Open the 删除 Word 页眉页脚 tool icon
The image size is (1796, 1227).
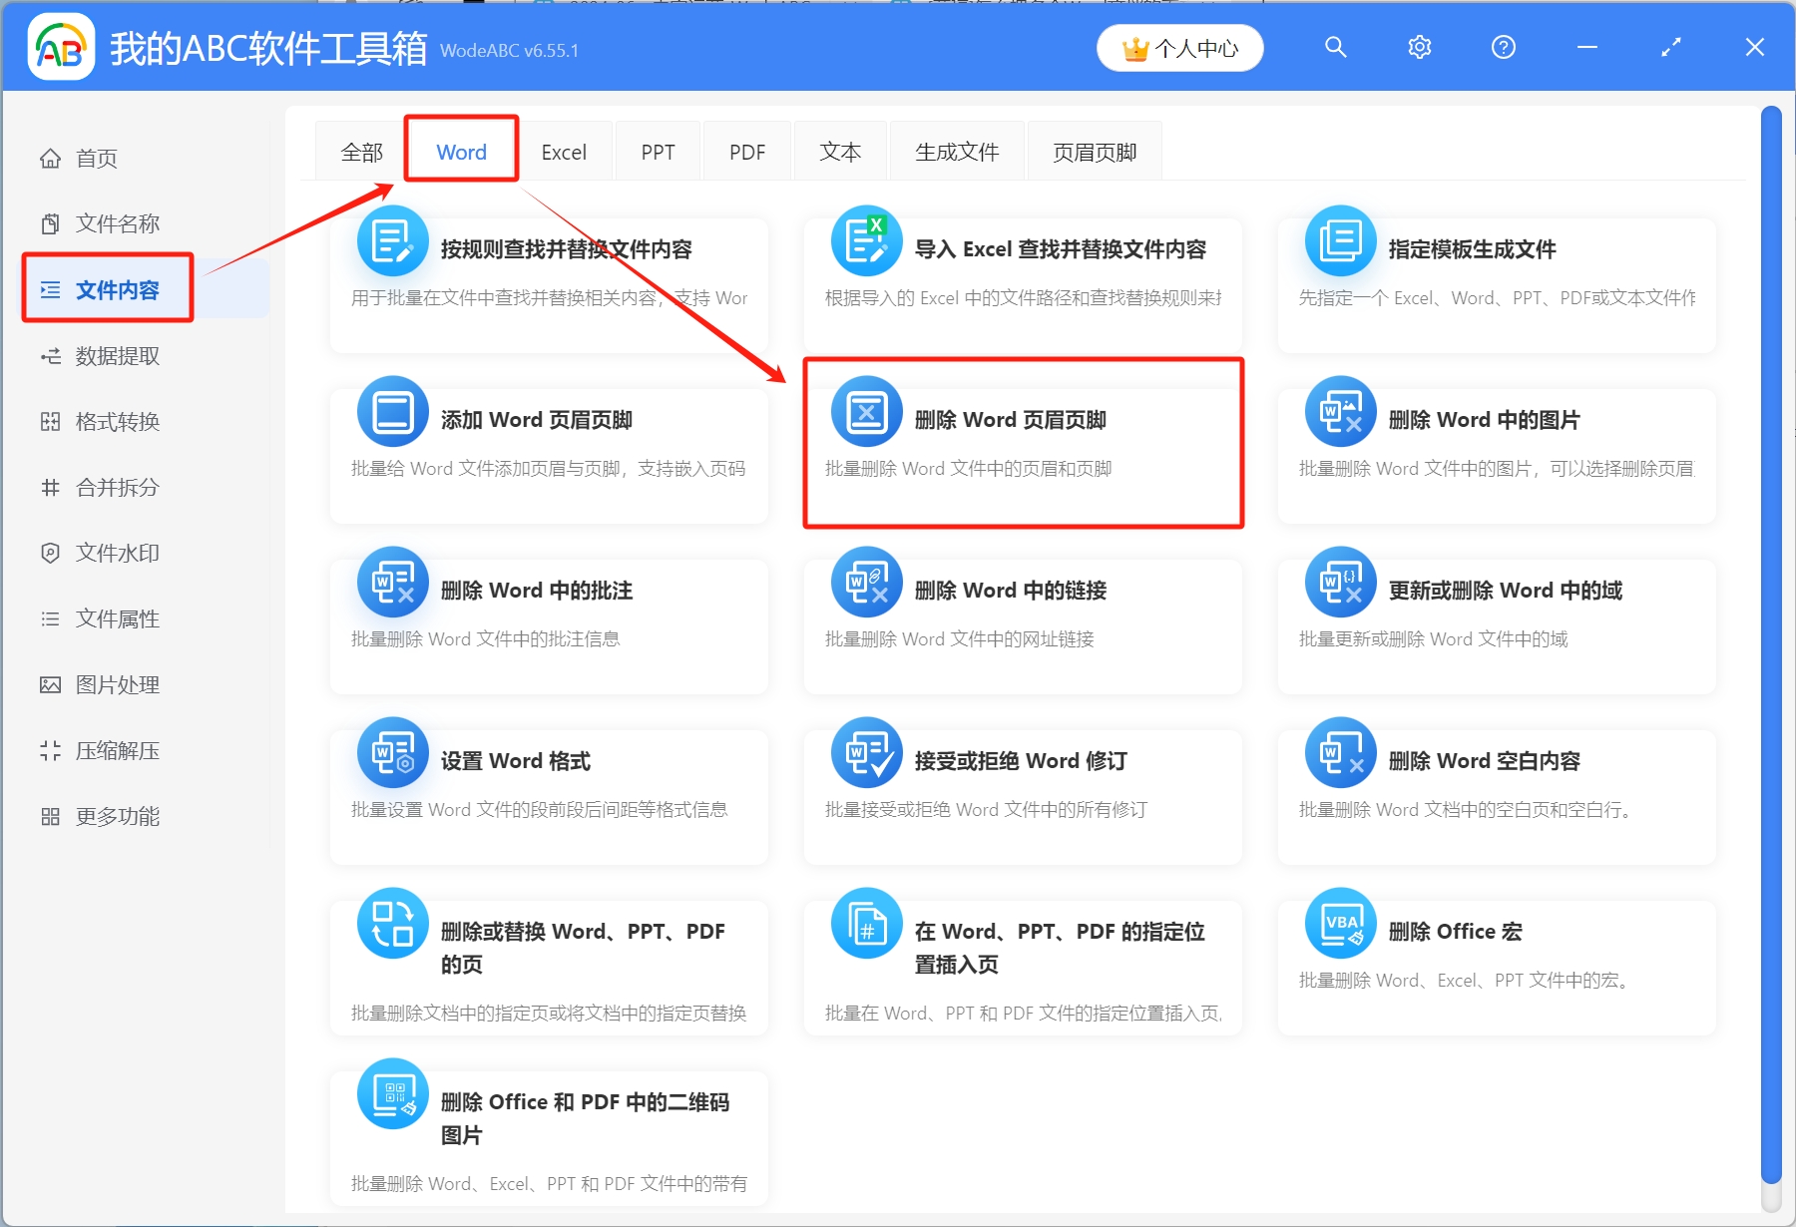click(866, 410)
